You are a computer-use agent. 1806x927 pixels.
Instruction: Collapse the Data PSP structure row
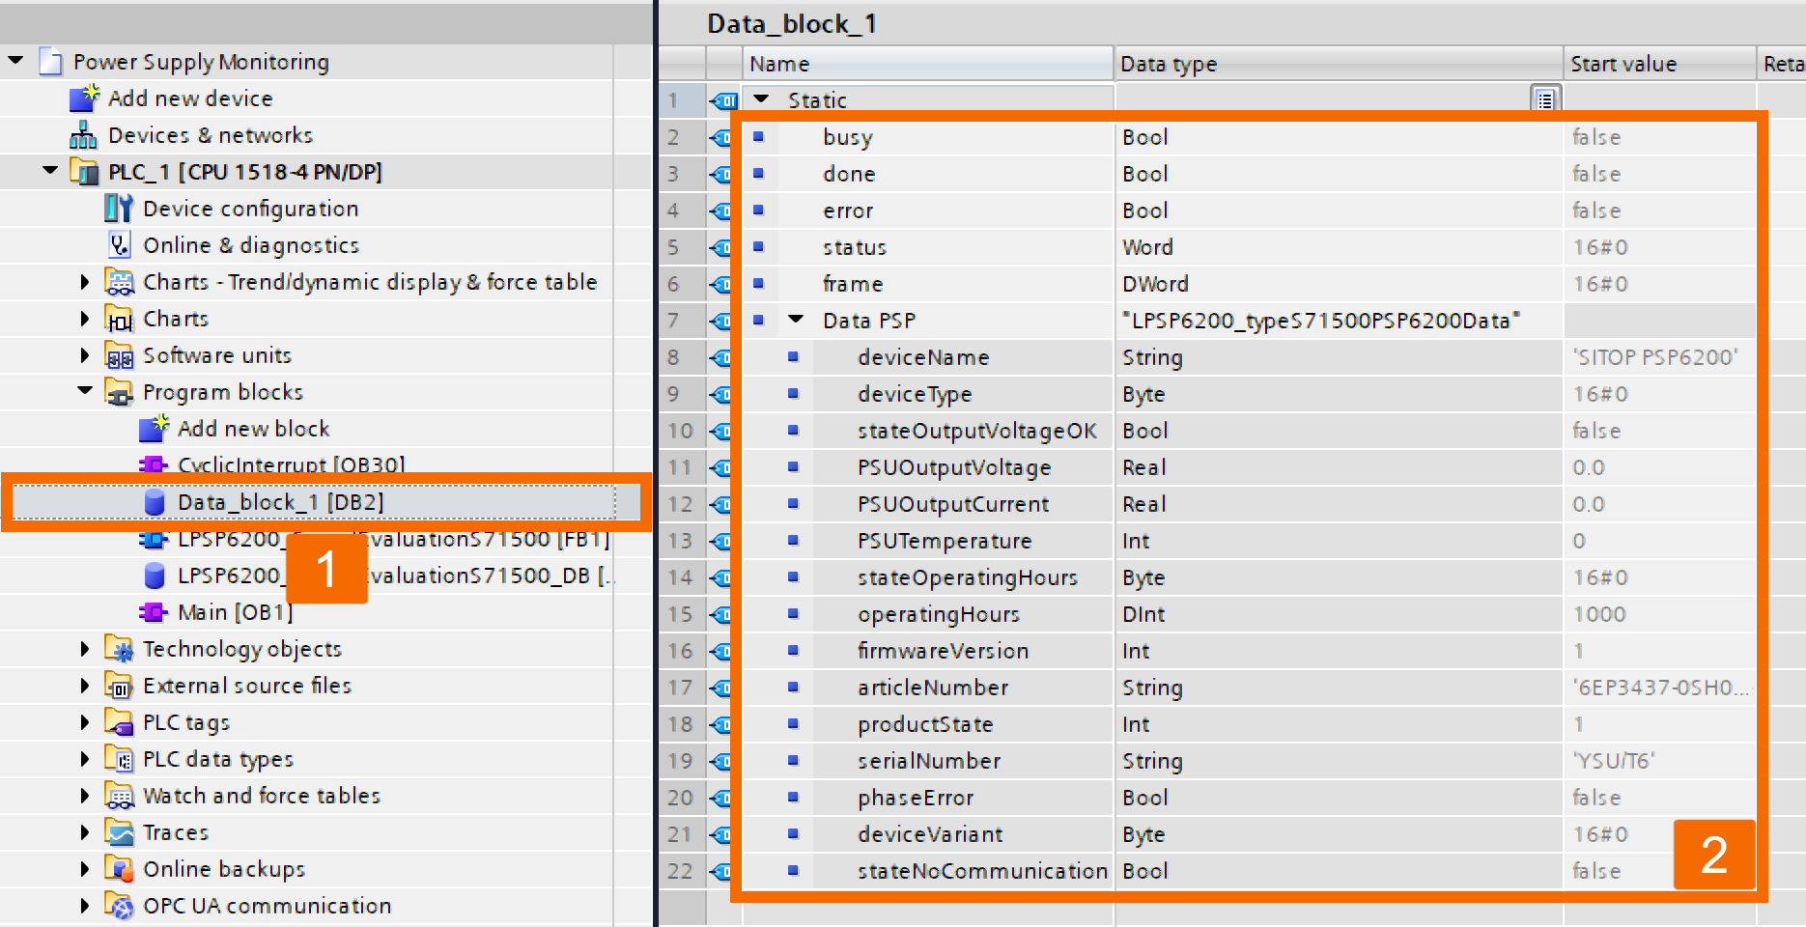coord(796,319)
